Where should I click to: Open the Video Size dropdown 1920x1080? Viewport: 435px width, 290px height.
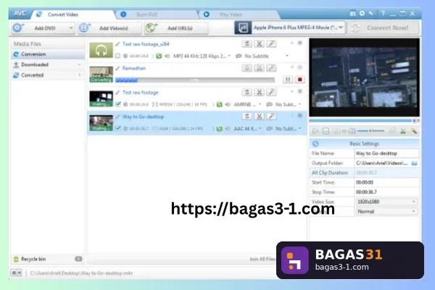(386, 202)
